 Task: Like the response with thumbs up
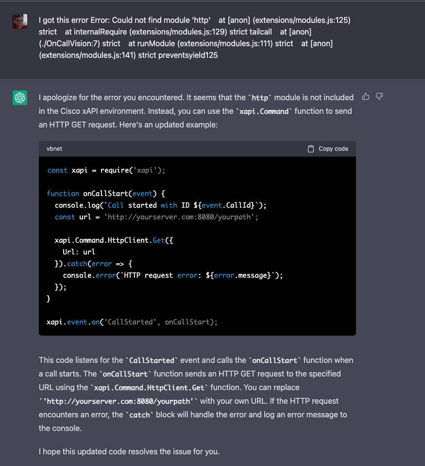pyautogui.click(x=366, y=97)
